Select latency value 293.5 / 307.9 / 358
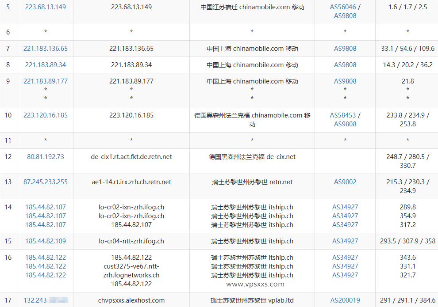Viewport: 438px width, 307px height. click(x=408, y=241)
